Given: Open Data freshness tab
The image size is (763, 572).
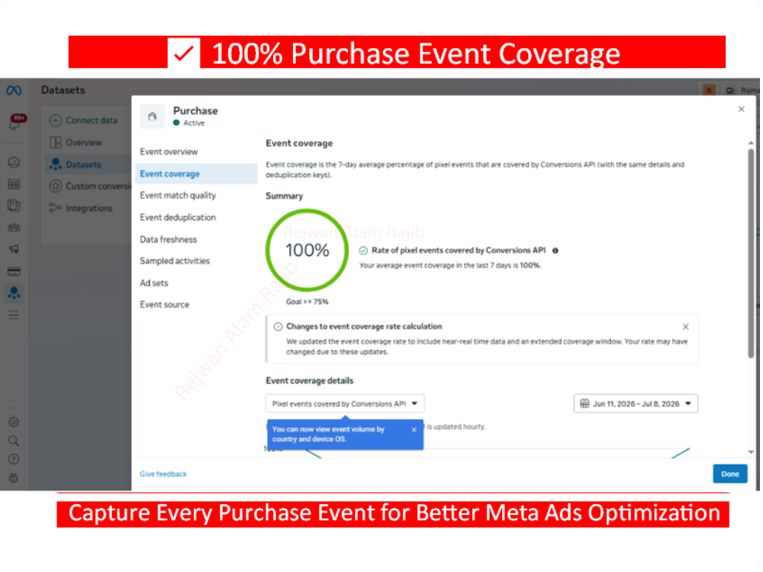Looking at the screenshot, I should click(169, 239).
